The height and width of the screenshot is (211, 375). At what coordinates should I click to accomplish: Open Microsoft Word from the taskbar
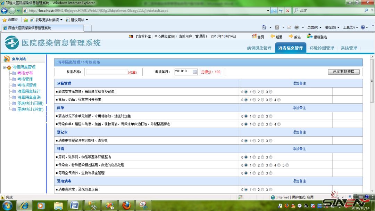75,205
